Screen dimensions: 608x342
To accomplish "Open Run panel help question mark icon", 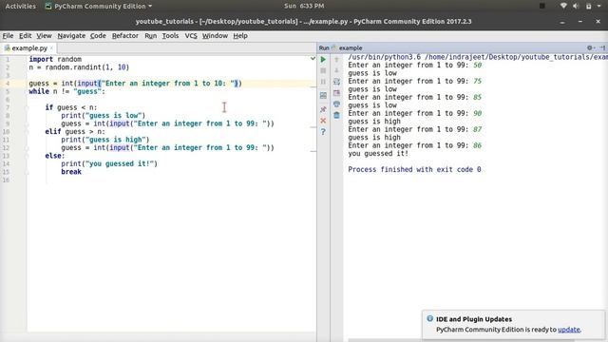I will (x=323, y=132).
